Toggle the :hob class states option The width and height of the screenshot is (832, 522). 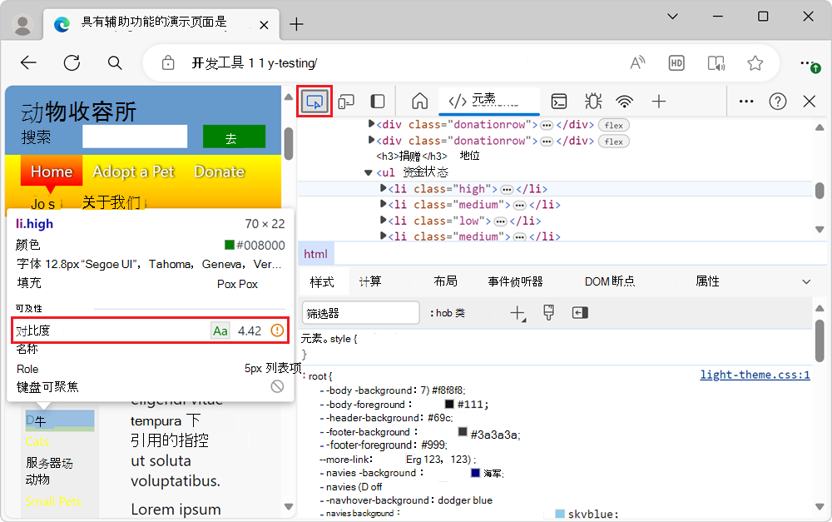pyautogui.click(x=448, y=313)
